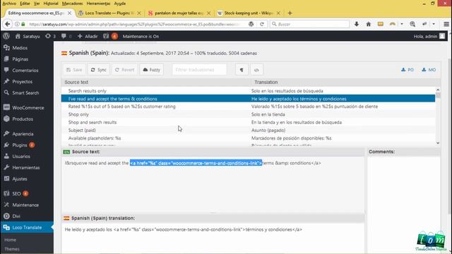Click the Sync button
The image size is (452, 254).
(x=99, y=70)
